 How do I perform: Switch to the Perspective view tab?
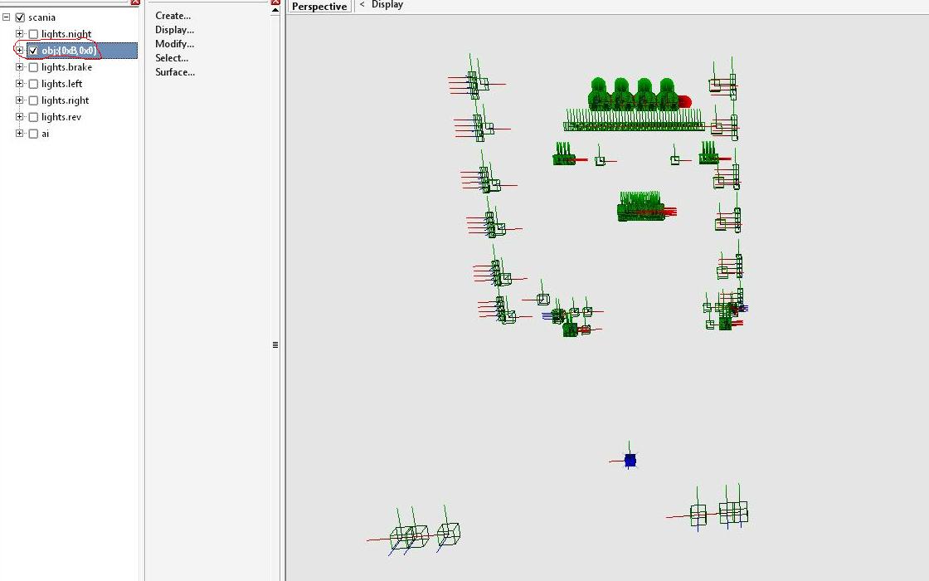(x=319, y=7)
